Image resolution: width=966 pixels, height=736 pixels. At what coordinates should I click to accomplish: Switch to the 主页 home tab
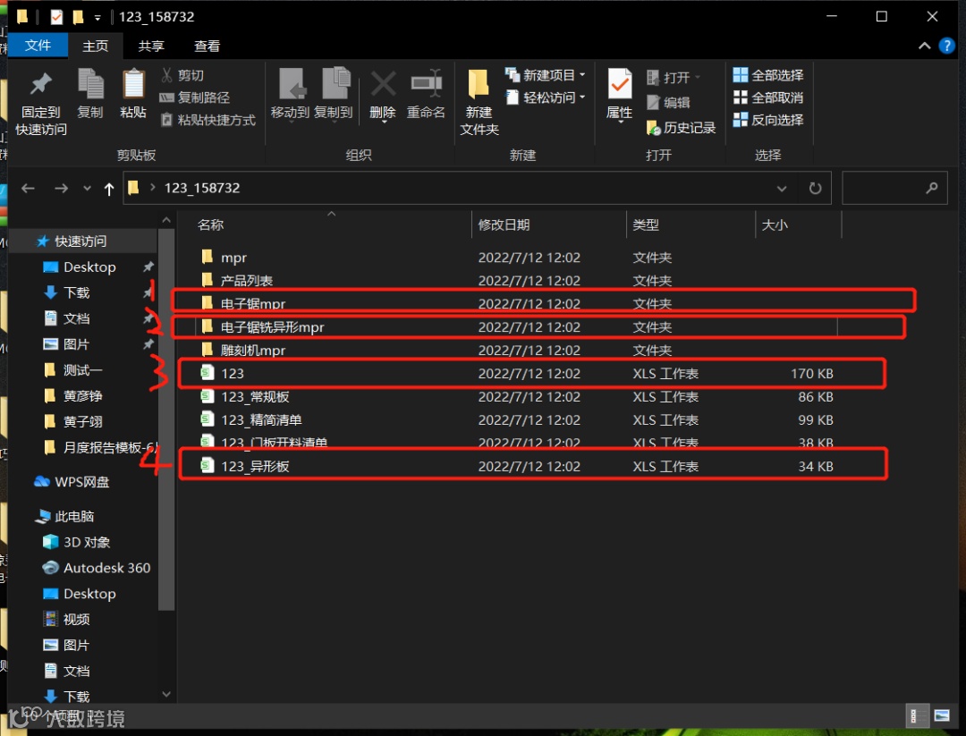[x=96, y=47]
